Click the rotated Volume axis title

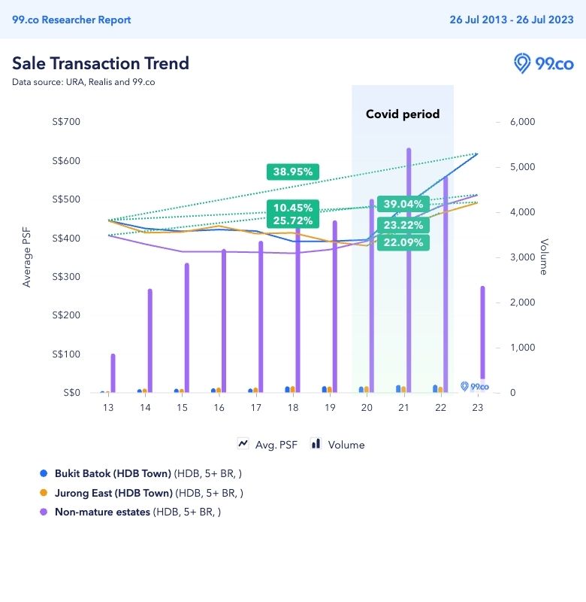pyautogui.click(x=544, y=257)
